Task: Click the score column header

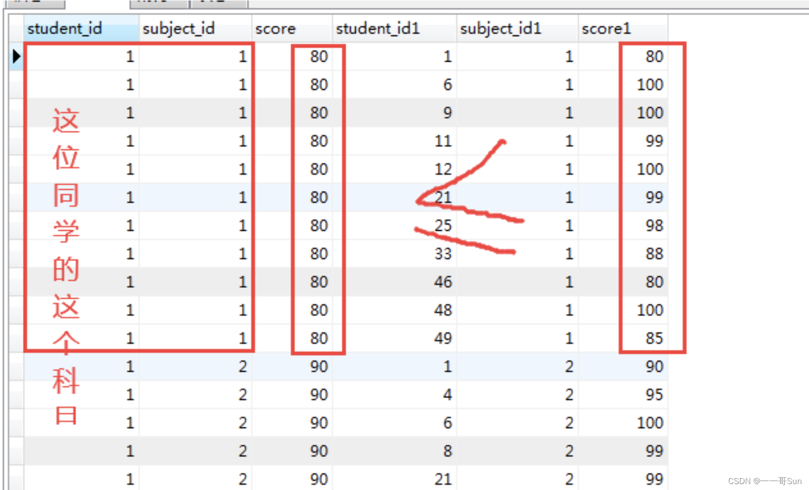Action: [292, 29]
